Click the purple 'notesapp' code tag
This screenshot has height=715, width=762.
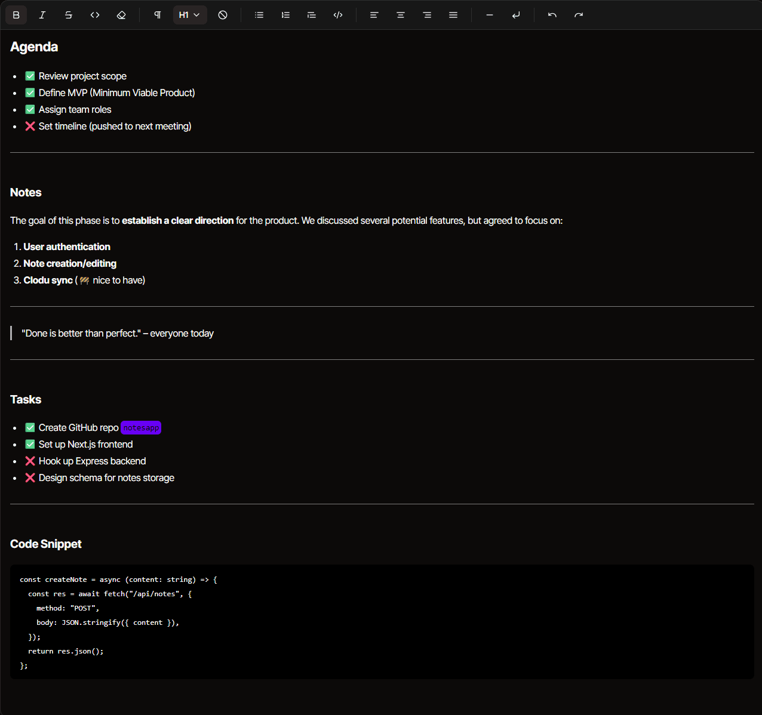141,427
